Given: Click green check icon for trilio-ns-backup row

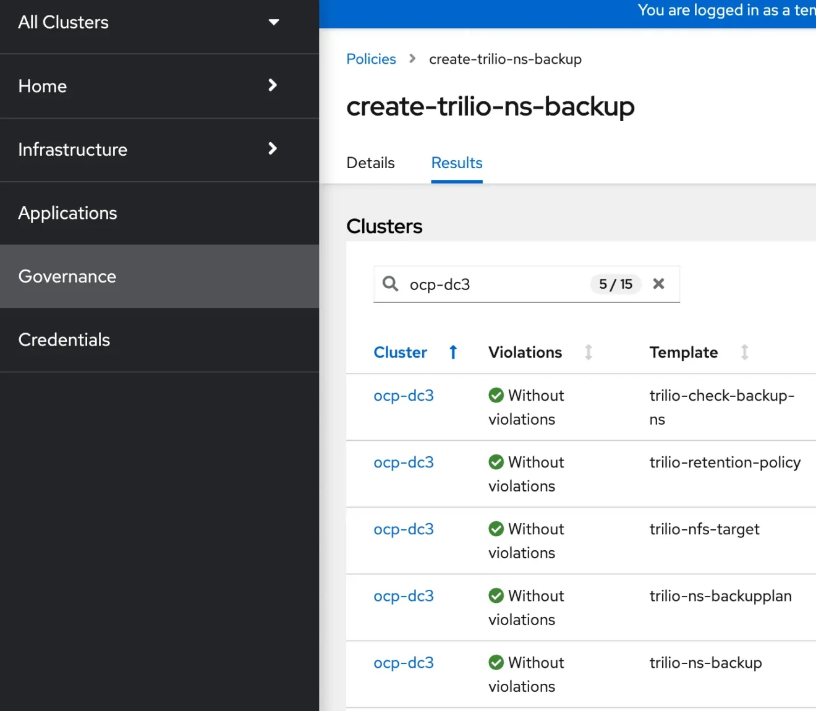Looking at the screenshot, I should click(496, 663).
